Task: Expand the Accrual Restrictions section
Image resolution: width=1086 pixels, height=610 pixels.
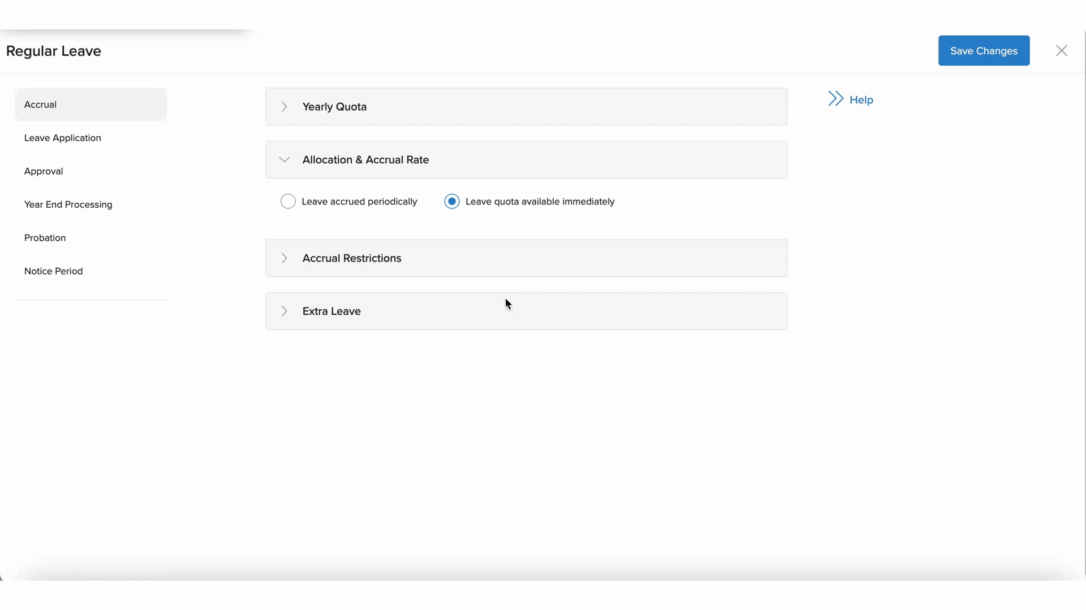Action: coord(284,258)
